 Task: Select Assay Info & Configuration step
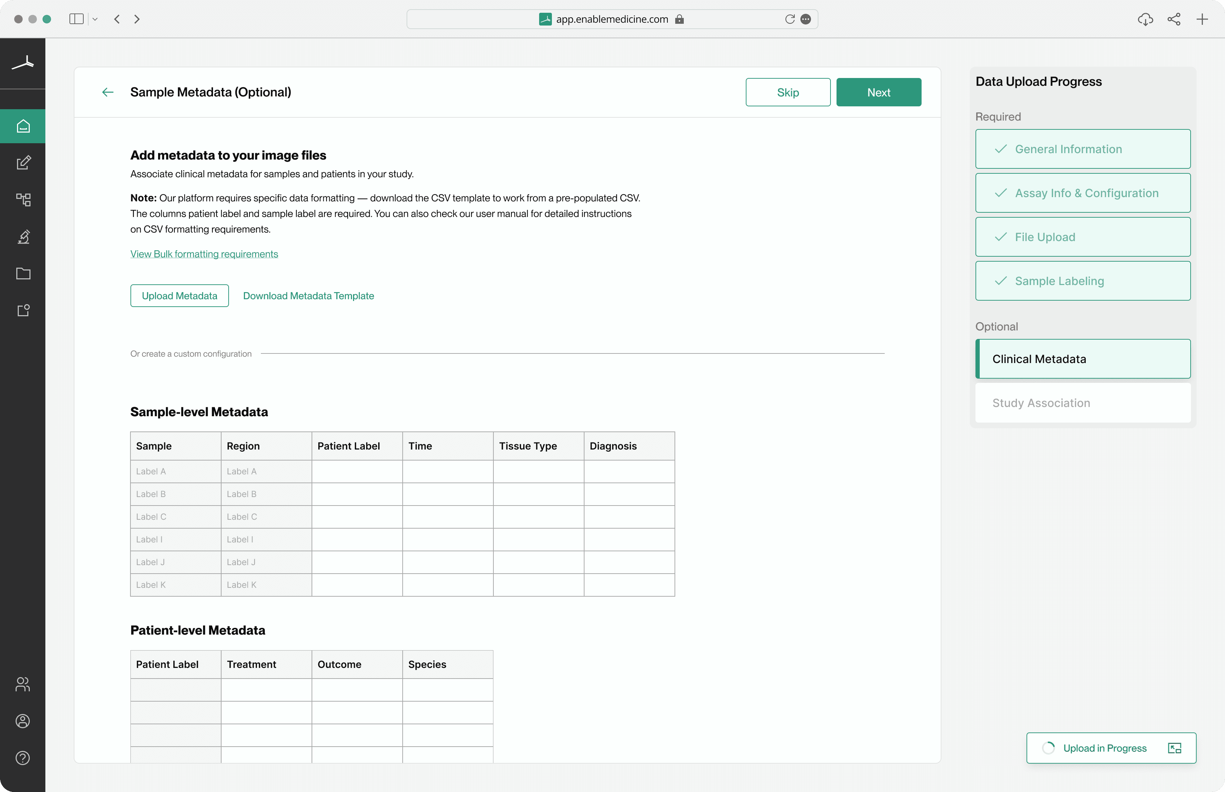[x=1083, y=193]
